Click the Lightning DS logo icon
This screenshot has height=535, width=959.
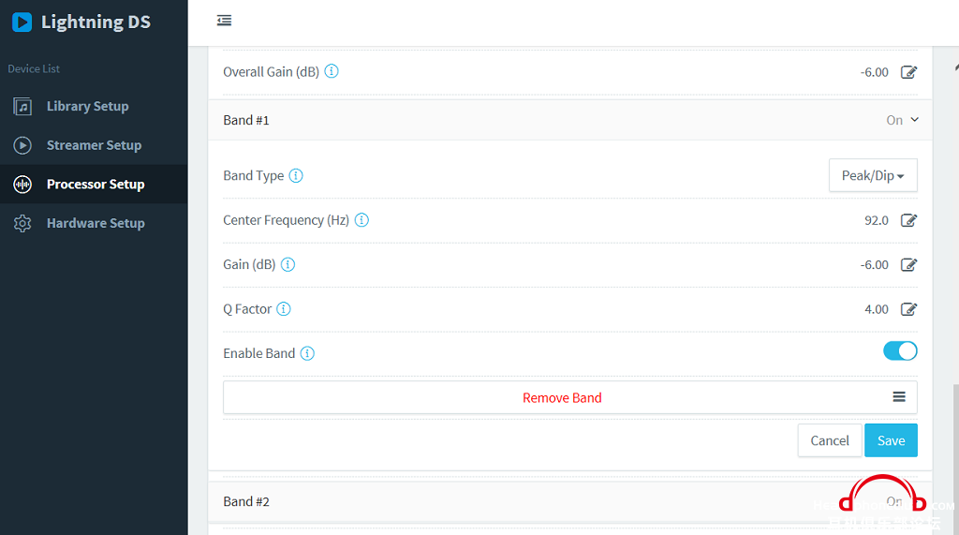pyautogui.click(x=22, y=22)
